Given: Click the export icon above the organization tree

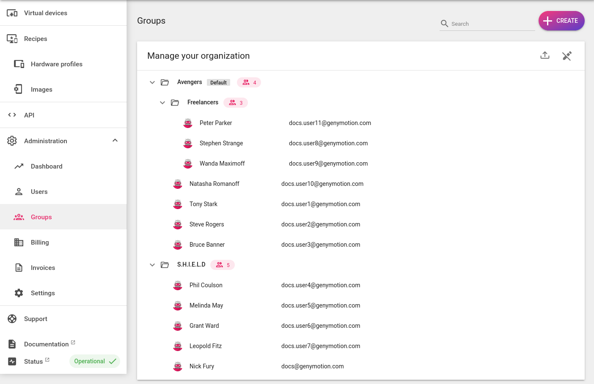Looking at the screenshot, I should click(x=545, y=55).
